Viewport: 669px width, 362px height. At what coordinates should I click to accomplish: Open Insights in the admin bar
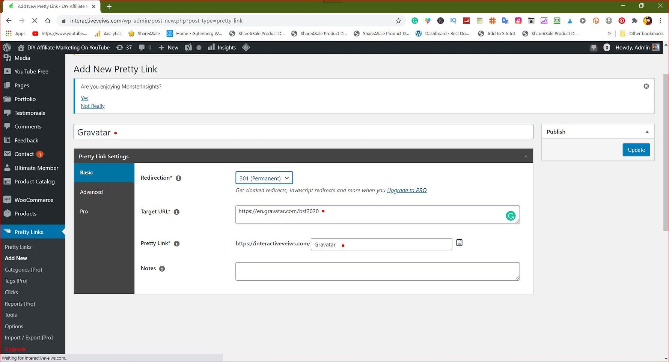pos(222,48)
